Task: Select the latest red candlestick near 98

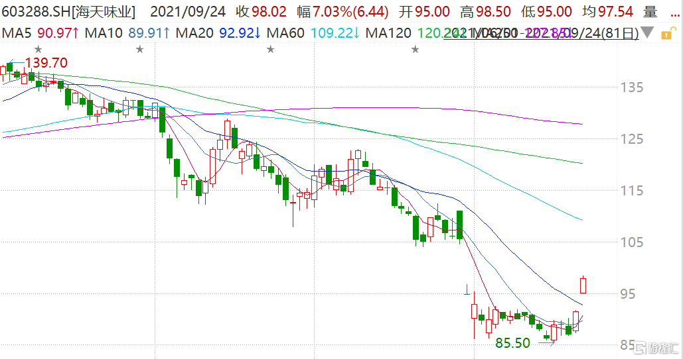Action: click(x=583, y=285)
